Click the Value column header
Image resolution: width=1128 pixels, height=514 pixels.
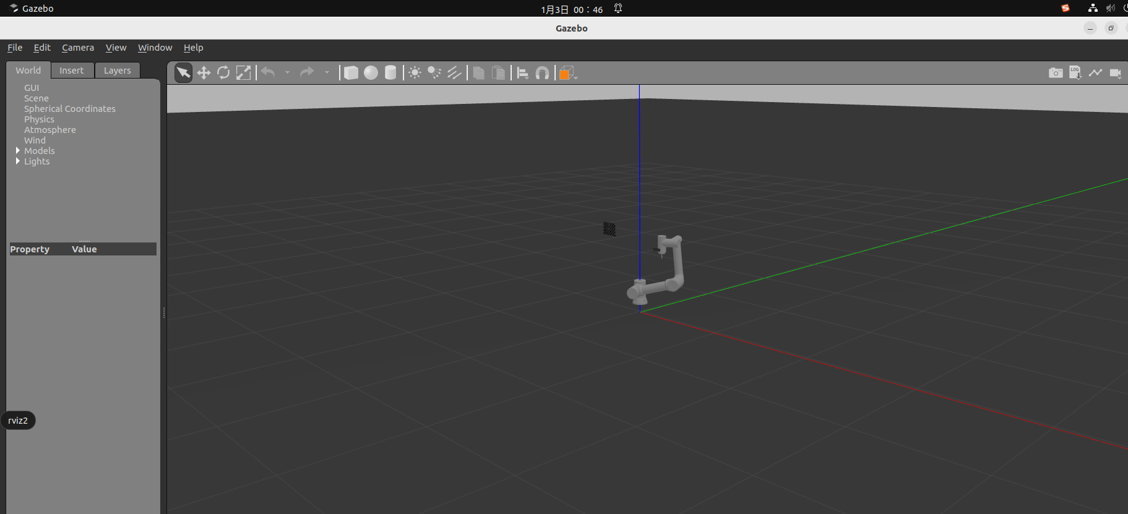point(84,249)
